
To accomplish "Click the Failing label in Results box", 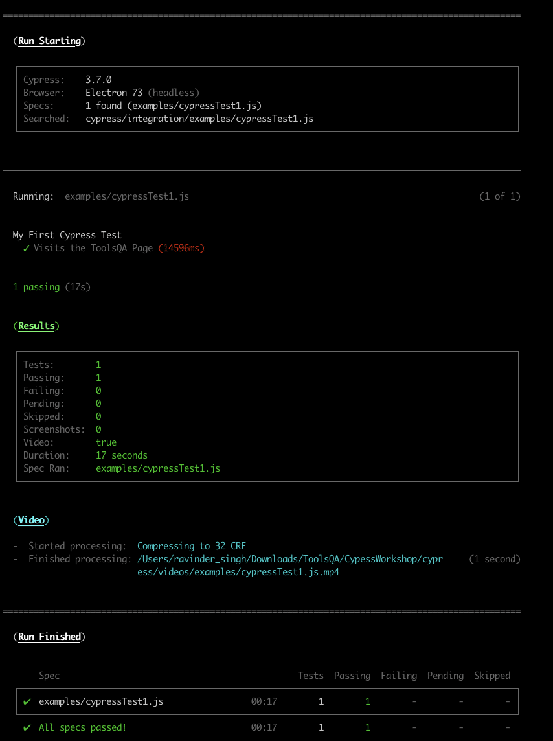I will pos(44,391).
